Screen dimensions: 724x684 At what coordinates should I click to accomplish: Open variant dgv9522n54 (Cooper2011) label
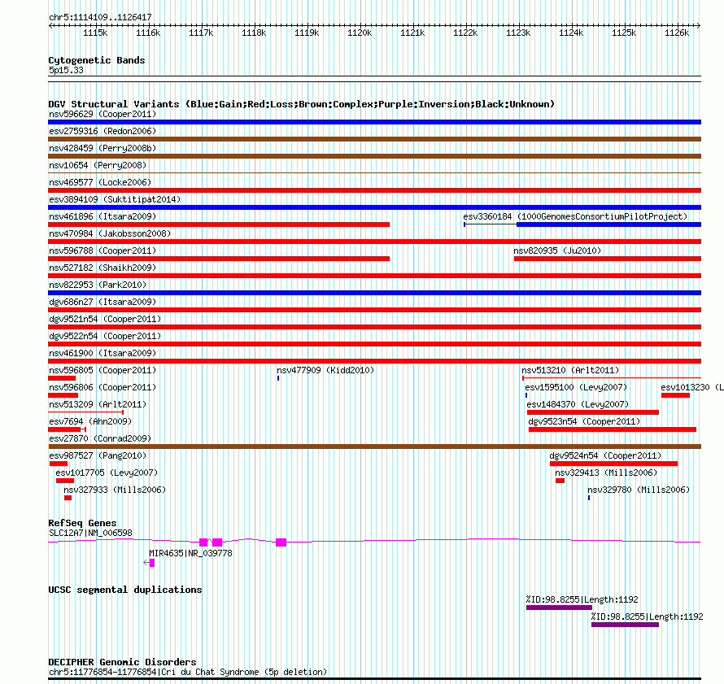105,336
